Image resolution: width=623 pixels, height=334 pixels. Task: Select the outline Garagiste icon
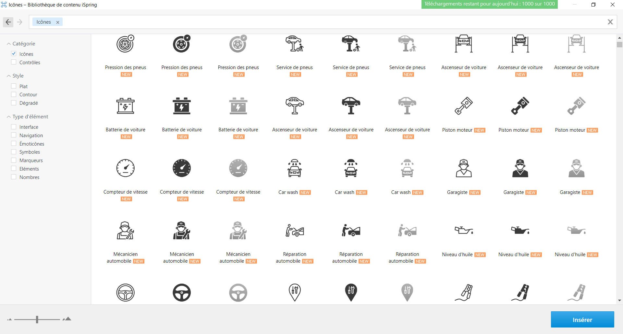coord(464,168)
